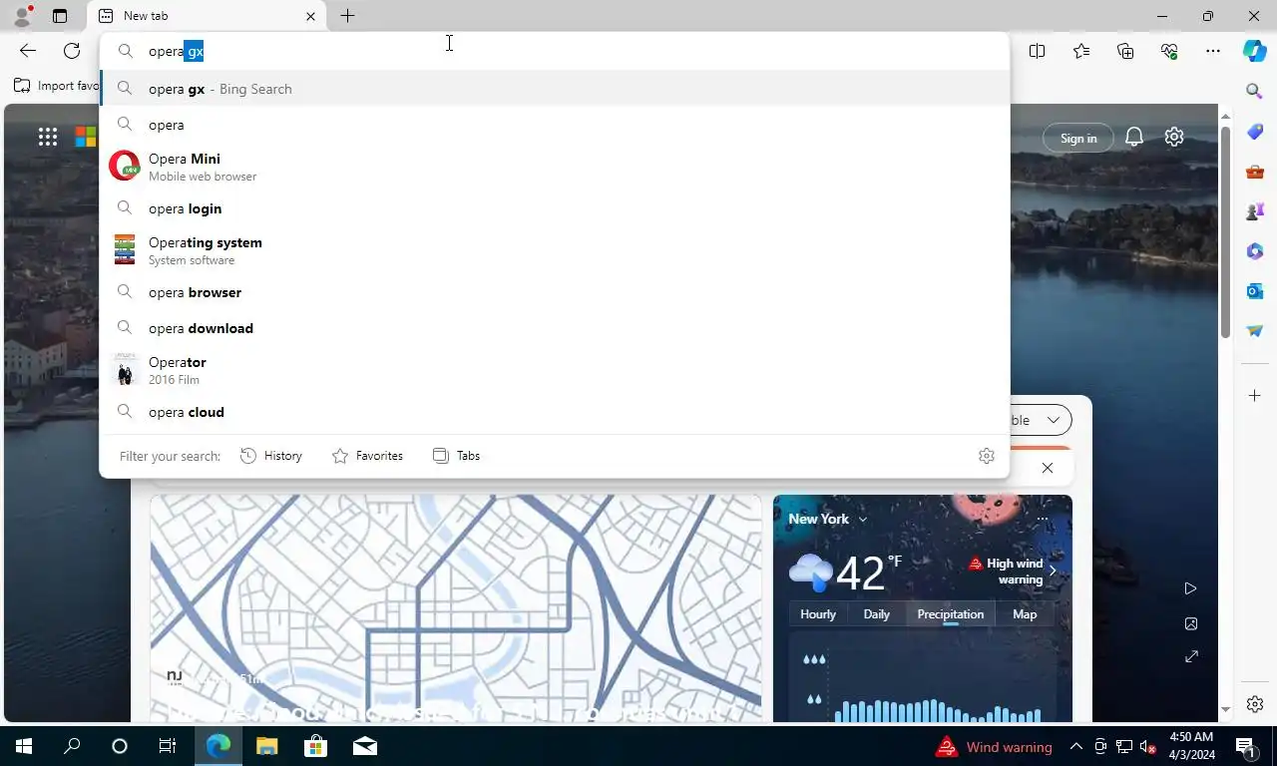
Task: Open the app launcher grid icon
Action: coord(48,138)
